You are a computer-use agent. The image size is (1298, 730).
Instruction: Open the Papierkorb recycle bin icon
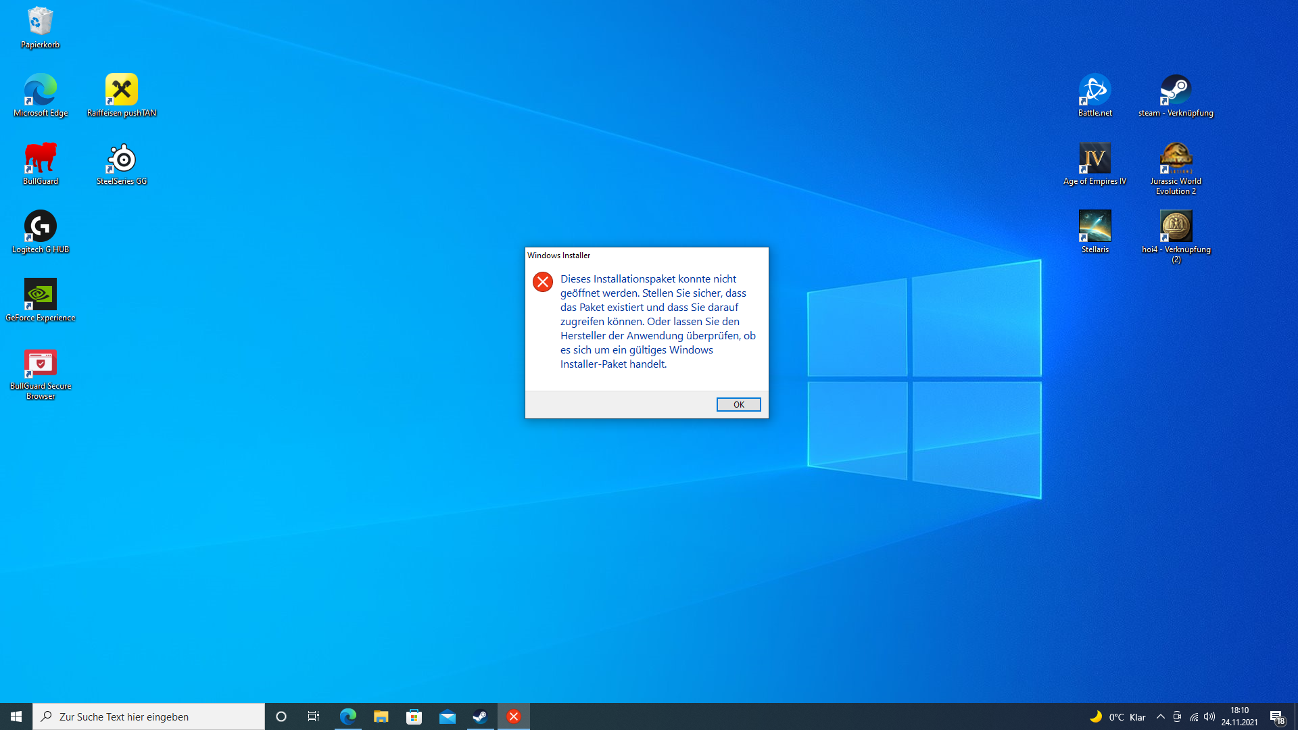[40, 22]
